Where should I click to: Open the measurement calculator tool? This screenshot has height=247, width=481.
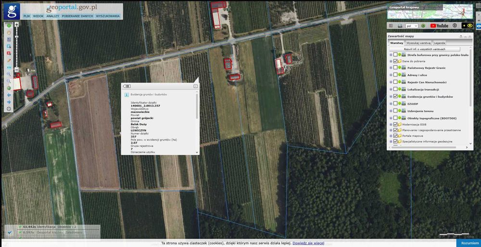(9, 39)
